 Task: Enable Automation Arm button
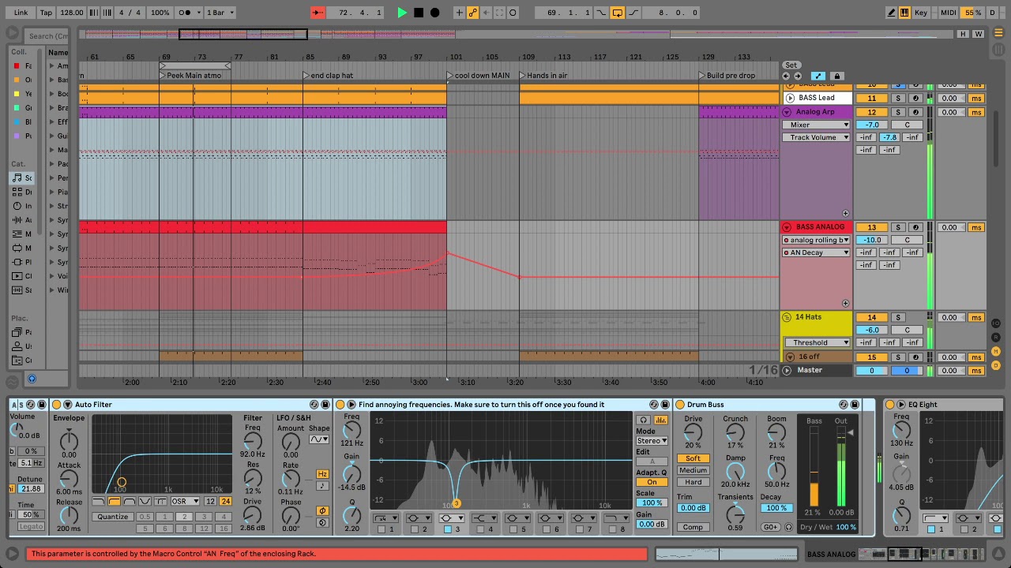[472, 13]
